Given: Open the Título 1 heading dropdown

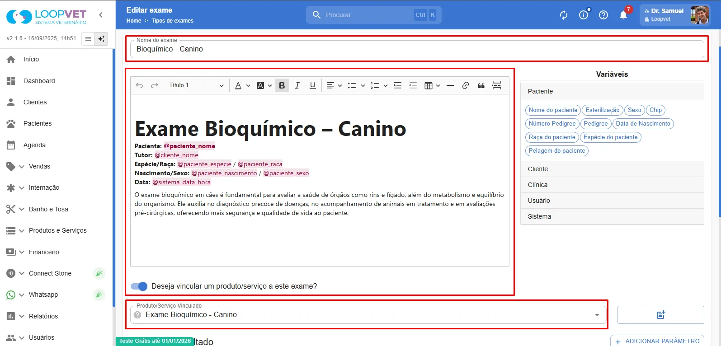Looking at the screenshot, I should [197, 85].
